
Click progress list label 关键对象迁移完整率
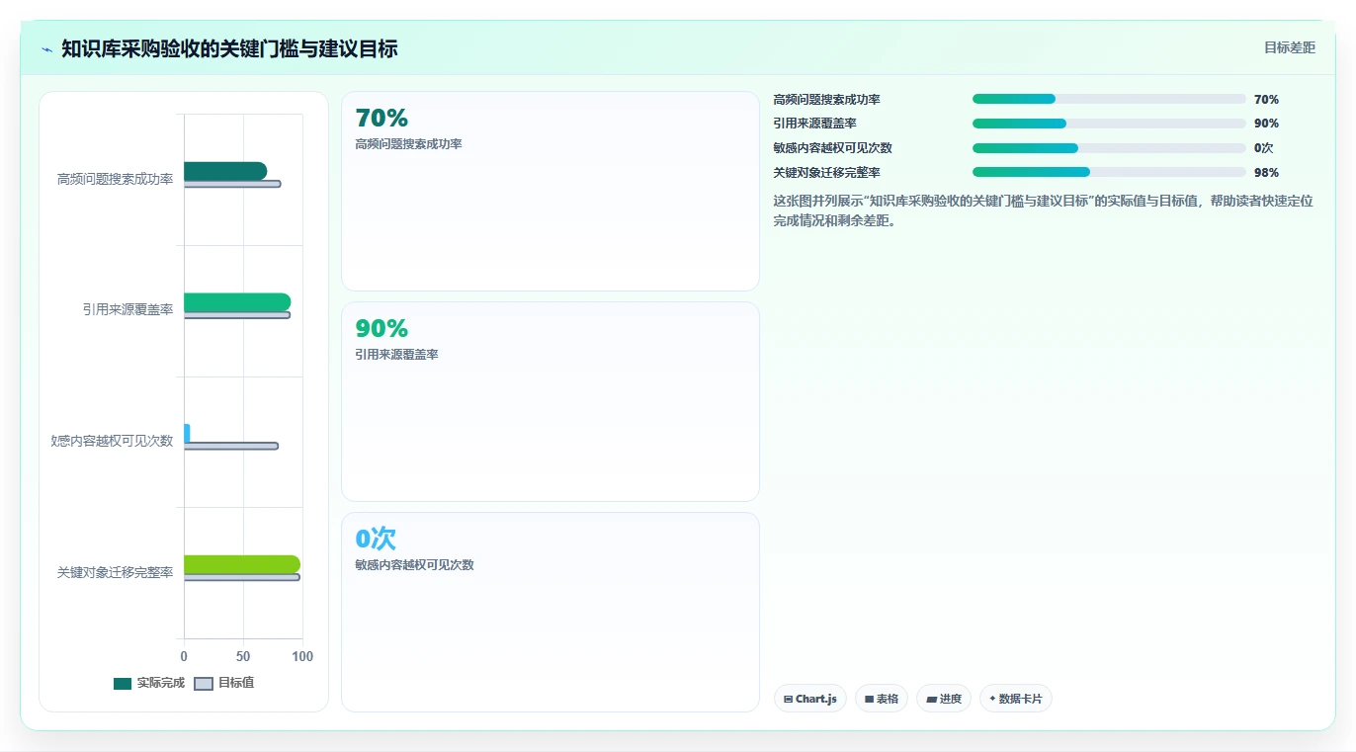coord(826,173)
